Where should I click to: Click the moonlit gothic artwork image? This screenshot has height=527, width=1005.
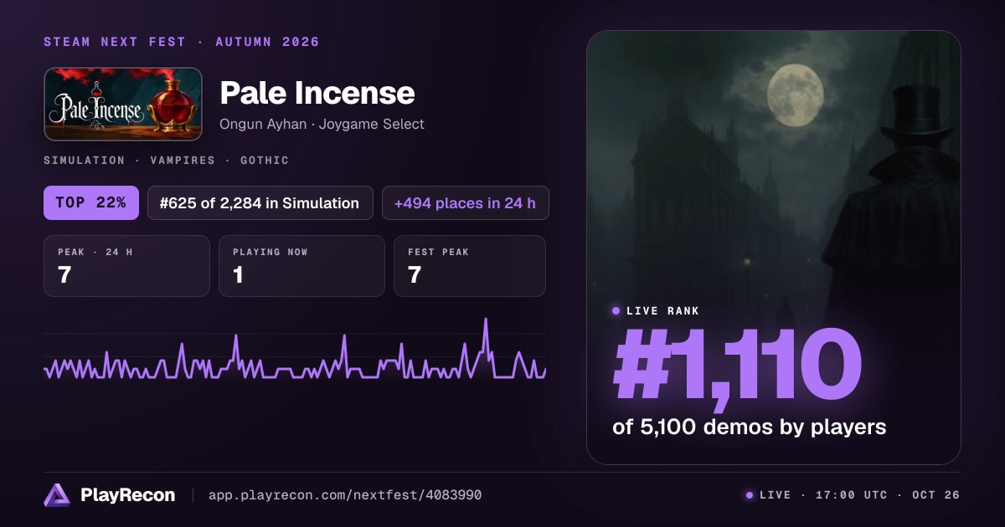tap(773, 247)
